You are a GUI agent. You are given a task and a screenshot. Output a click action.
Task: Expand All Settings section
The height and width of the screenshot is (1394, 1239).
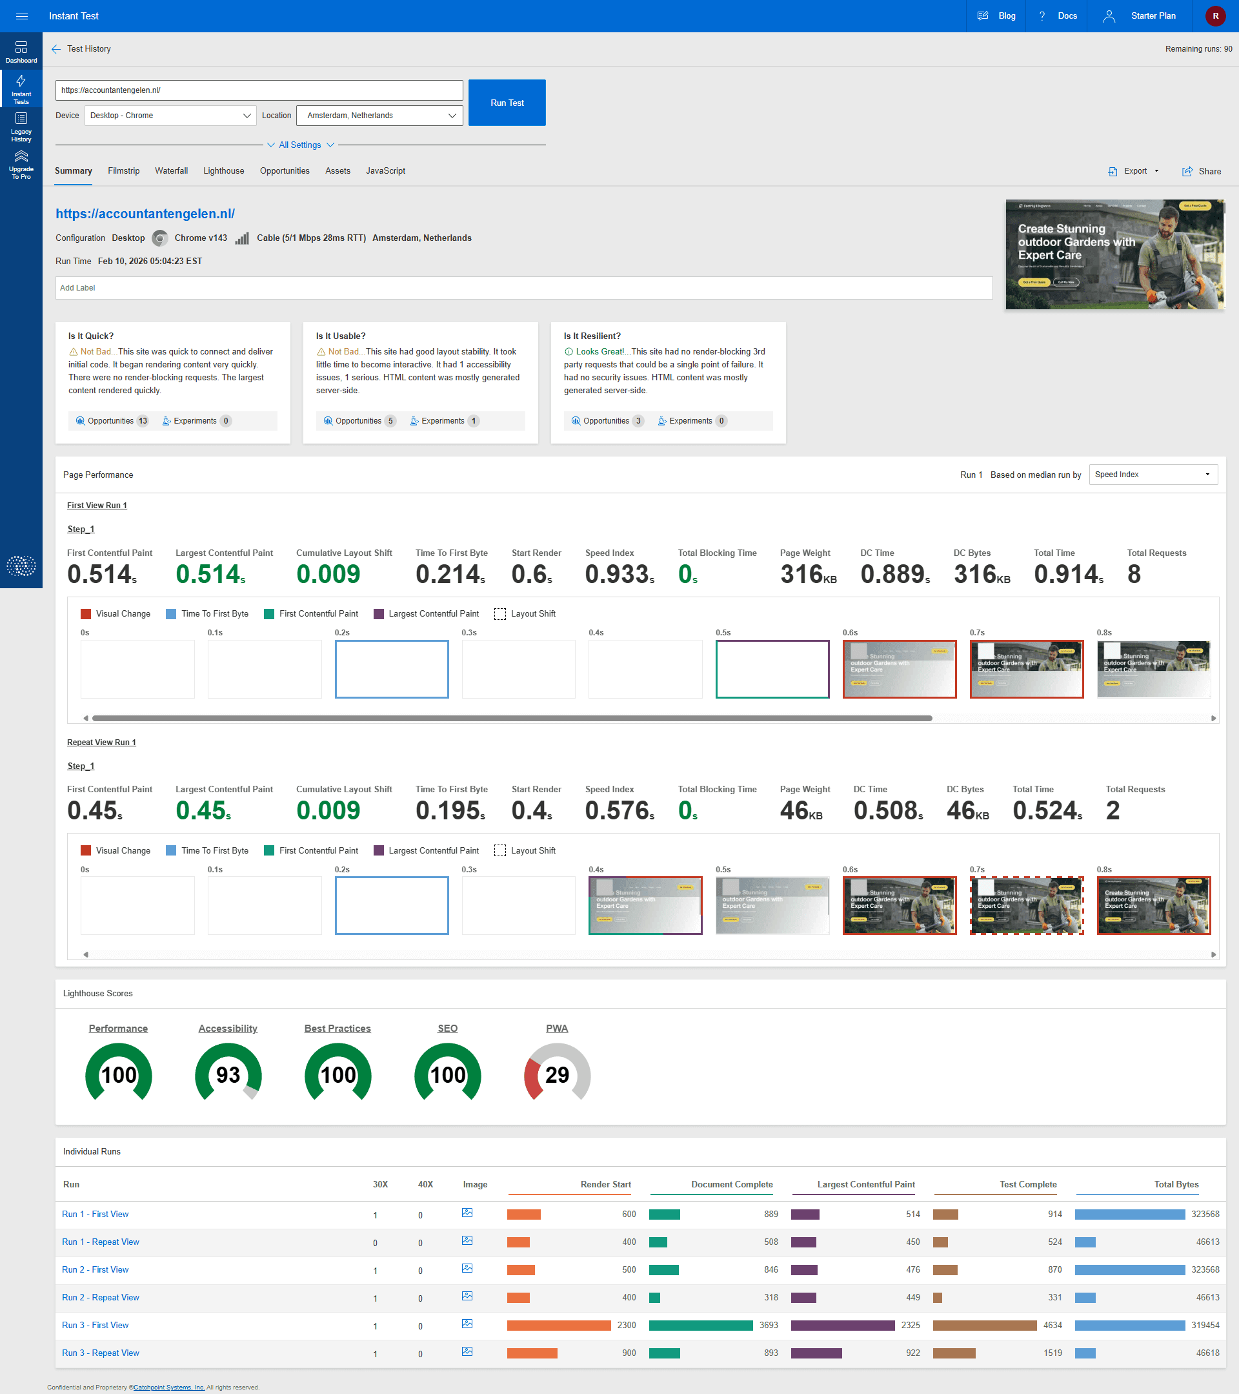point(300,145)
